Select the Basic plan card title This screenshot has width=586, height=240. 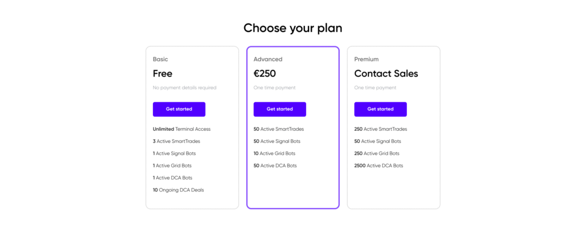click(x=160, y=59)
